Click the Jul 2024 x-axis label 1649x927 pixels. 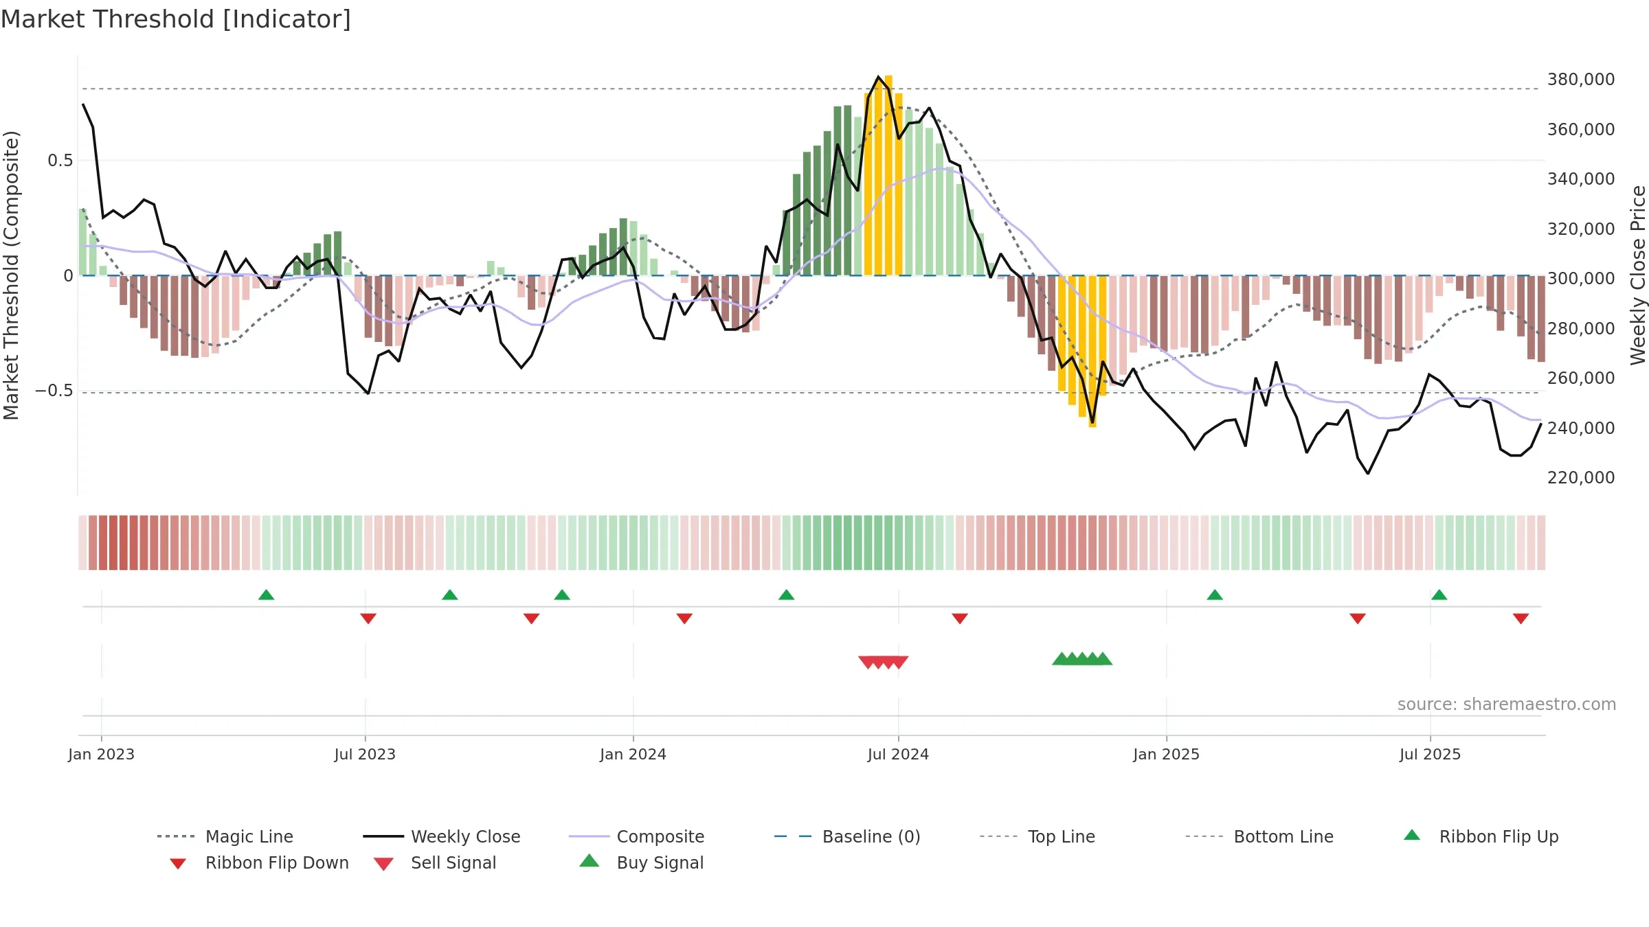(x=898, y=754)
